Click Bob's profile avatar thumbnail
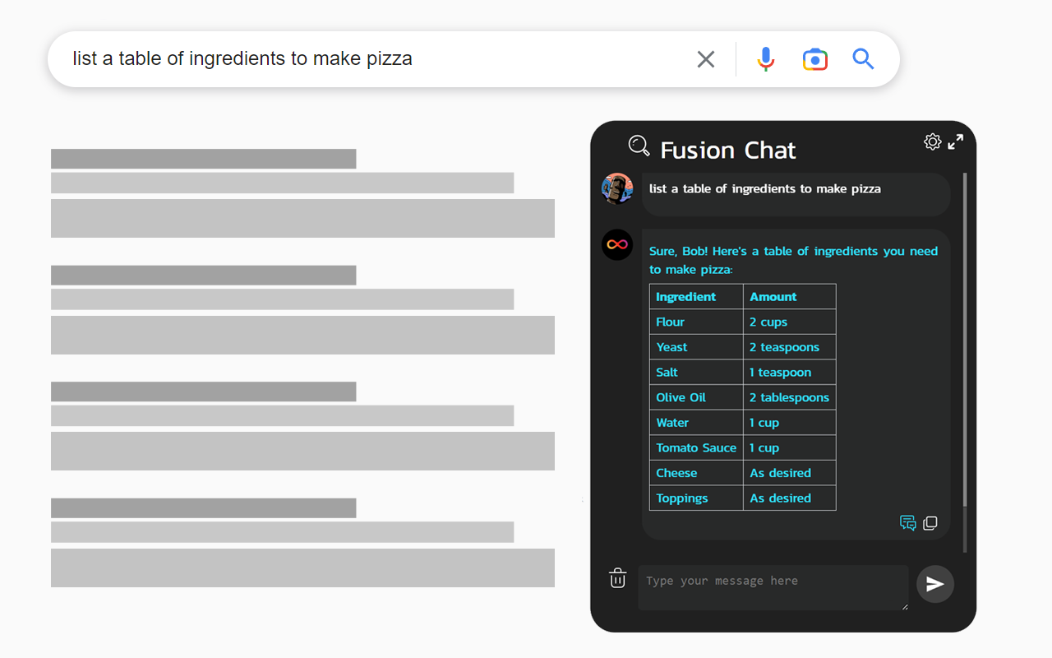The image size is (1052, 658). (x=617, y=188)
